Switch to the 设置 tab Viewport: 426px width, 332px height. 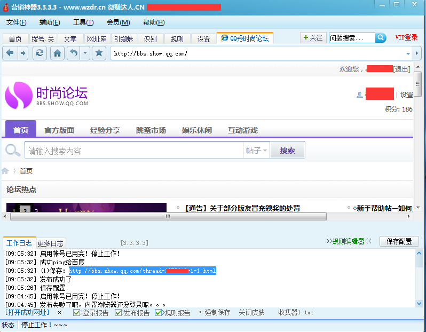[204, 39]
